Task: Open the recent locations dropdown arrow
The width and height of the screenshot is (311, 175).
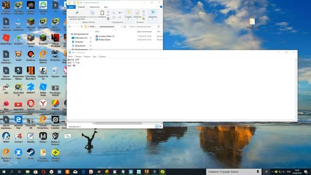Action: 78,27
